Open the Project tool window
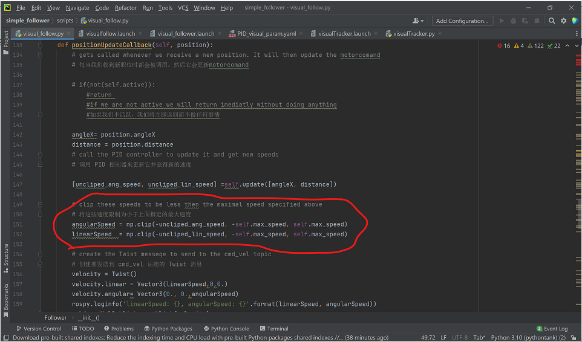The image size is (582, 342). [x=5, y=42]
